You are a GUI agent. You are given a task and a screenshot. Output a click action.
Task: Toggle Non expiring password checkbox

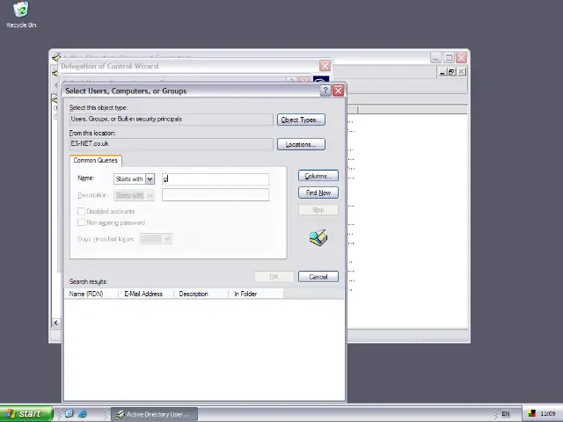click(82, 222)
